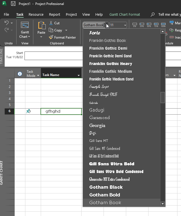
Task: Click font list scroll up arrow
Action: pyautogui.click(x=163, y=31)
